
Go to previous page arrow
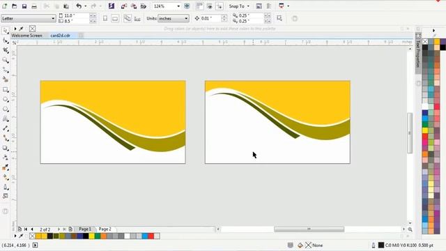(x=32, y=229)
